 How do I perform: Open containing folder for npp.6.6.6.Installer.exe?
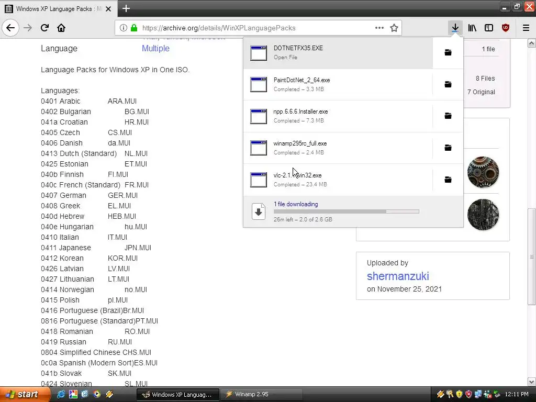click(448, 116)
